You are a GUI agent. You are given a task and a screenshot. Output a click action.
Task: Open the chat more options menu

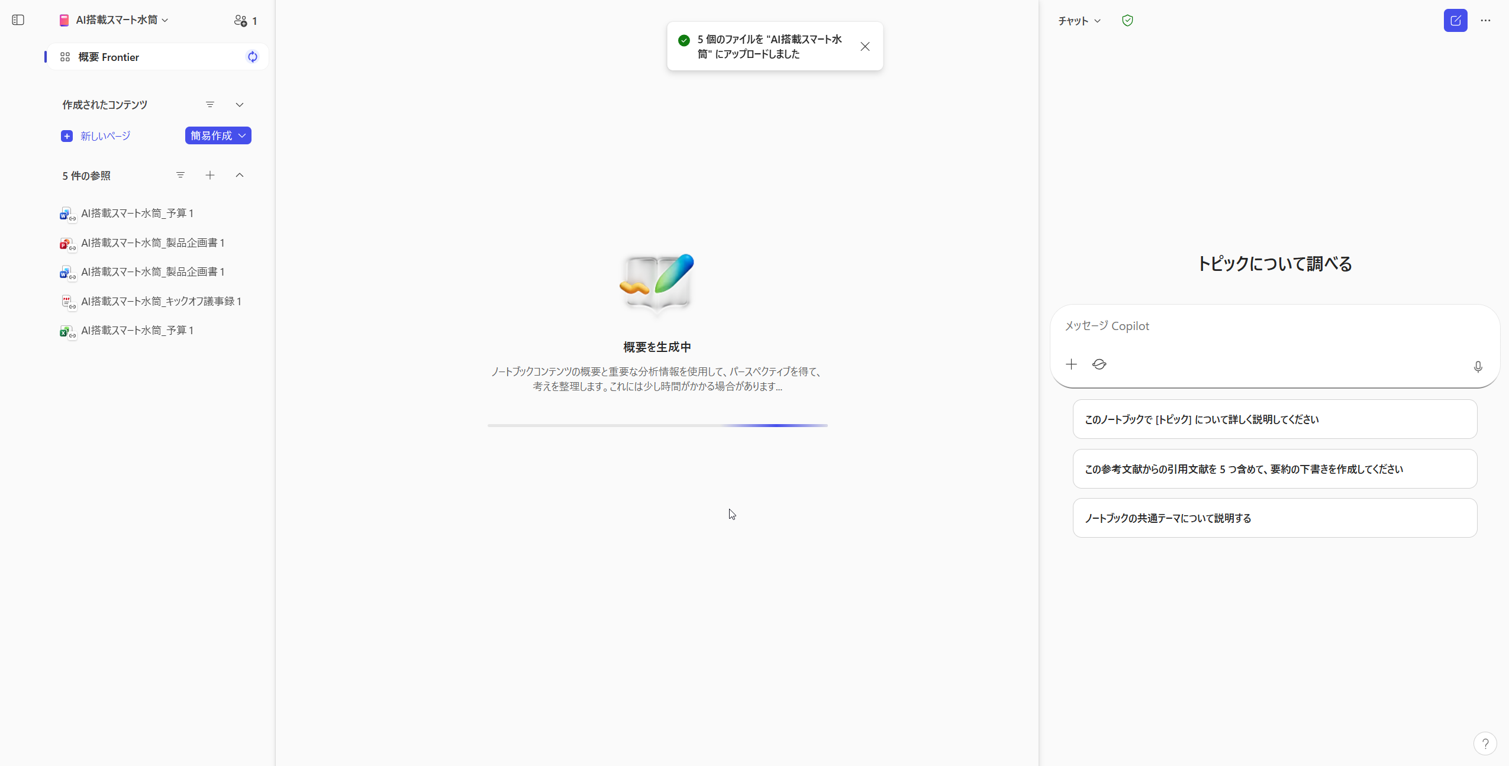[1486, 20]
